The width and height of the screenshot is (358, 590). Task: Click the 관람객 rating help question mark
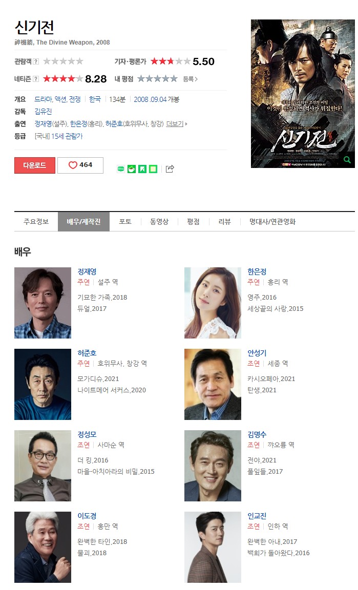point(36,61)
